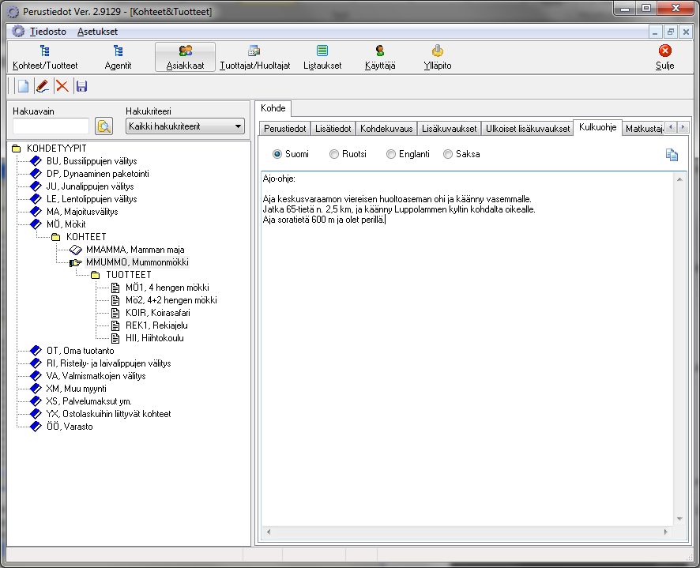
Task: Select the Englanti language radio button
Action: [x=391, y=154]
